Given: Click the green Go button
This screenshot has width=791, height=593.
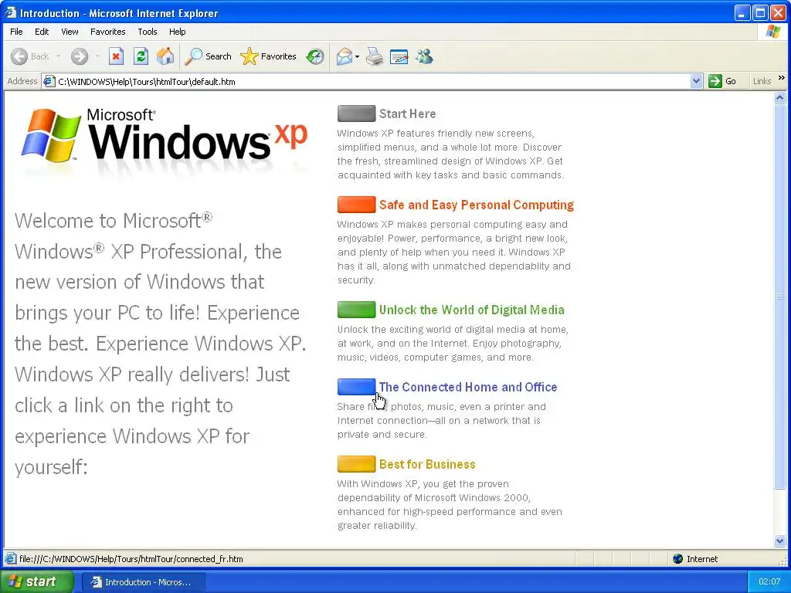Looking at the screenshot, I should (x=722, y=81).
